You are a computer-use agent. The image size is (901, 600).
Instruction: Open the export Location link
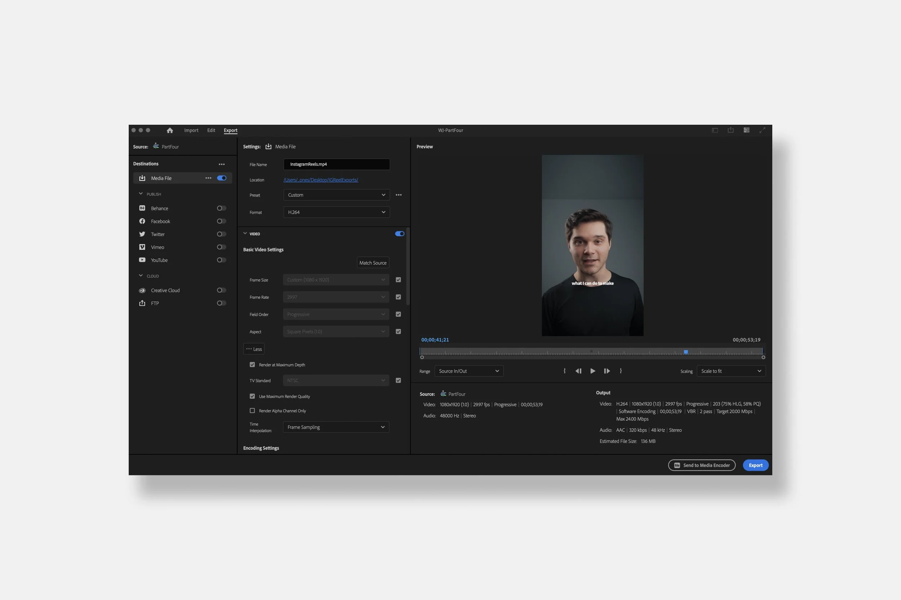pos(320,179)
